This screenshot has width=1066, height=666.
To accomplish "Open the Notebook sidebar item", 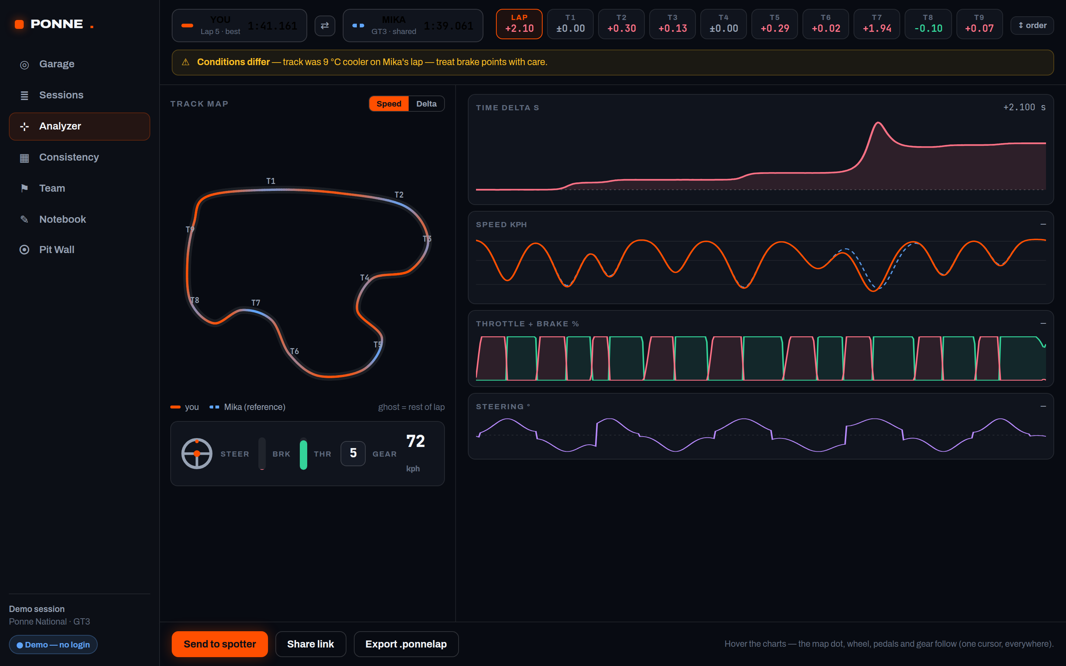I will [79, 219].
